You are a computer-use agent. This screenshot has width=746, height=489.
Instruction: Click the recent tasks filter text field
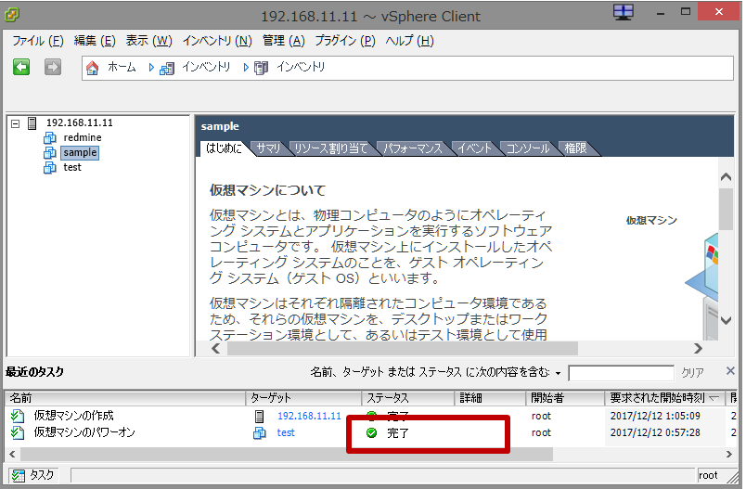(621, 373)
